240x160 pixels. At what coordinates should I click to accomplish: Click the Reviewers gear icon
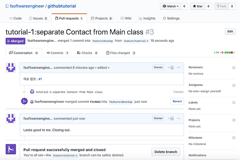234,68
